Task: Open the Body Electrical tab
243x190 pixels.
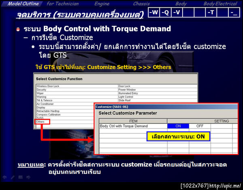Action: tap(220, 4)
